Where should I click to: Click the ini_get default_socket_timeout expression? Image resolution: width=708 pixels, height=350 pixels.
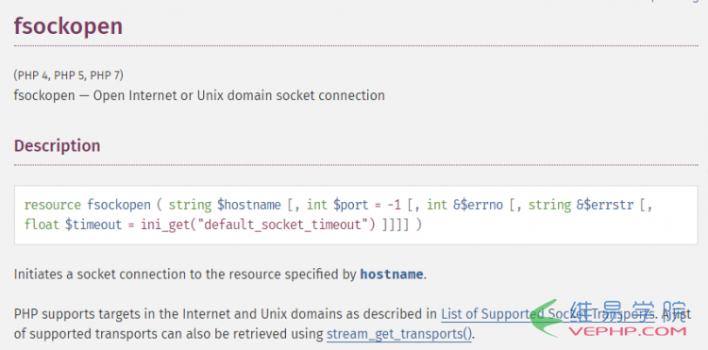pyautogui.click(x=258, y=225)
